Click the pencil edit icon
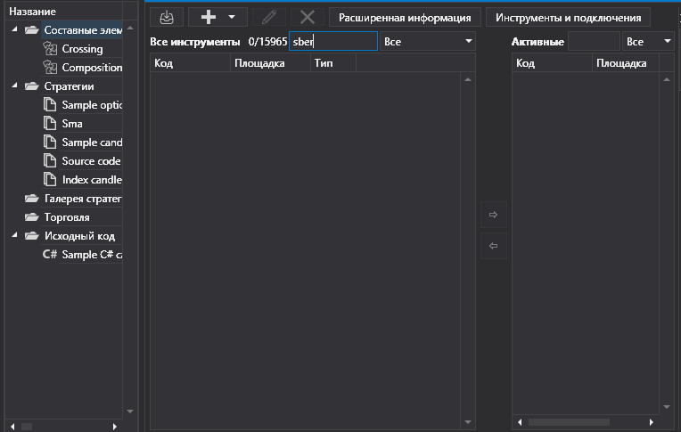 point(269,17)
